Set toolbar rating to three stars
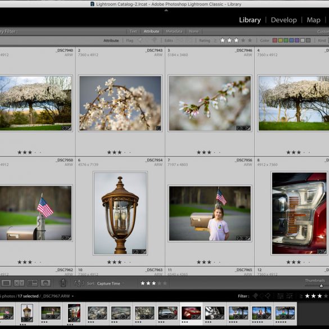Viewport: 329px width, 329px height. coord(154,283)
